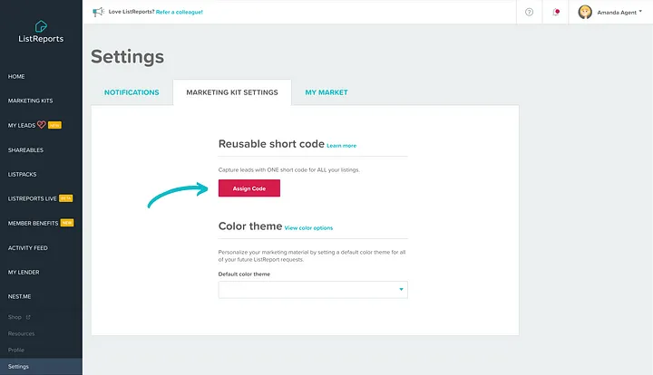The image size is (653, 375).
Task: Open ListReports Live from the sidebar
Action: (33, 198)
